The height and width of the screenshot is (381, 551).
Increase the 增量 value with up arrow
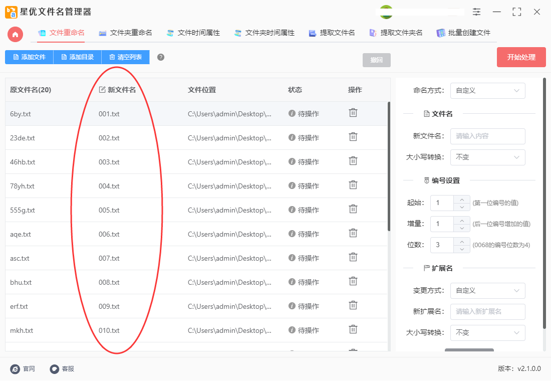462,220
